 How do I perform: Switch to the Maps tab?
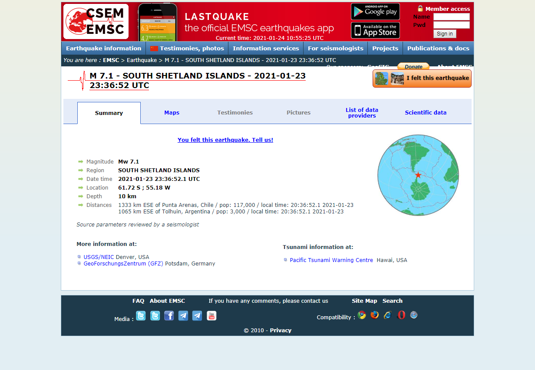point(172,113)
